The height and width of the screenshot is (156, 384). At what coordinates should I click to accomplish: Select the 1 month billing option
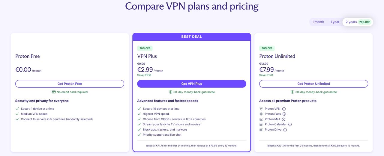(318, 22)
